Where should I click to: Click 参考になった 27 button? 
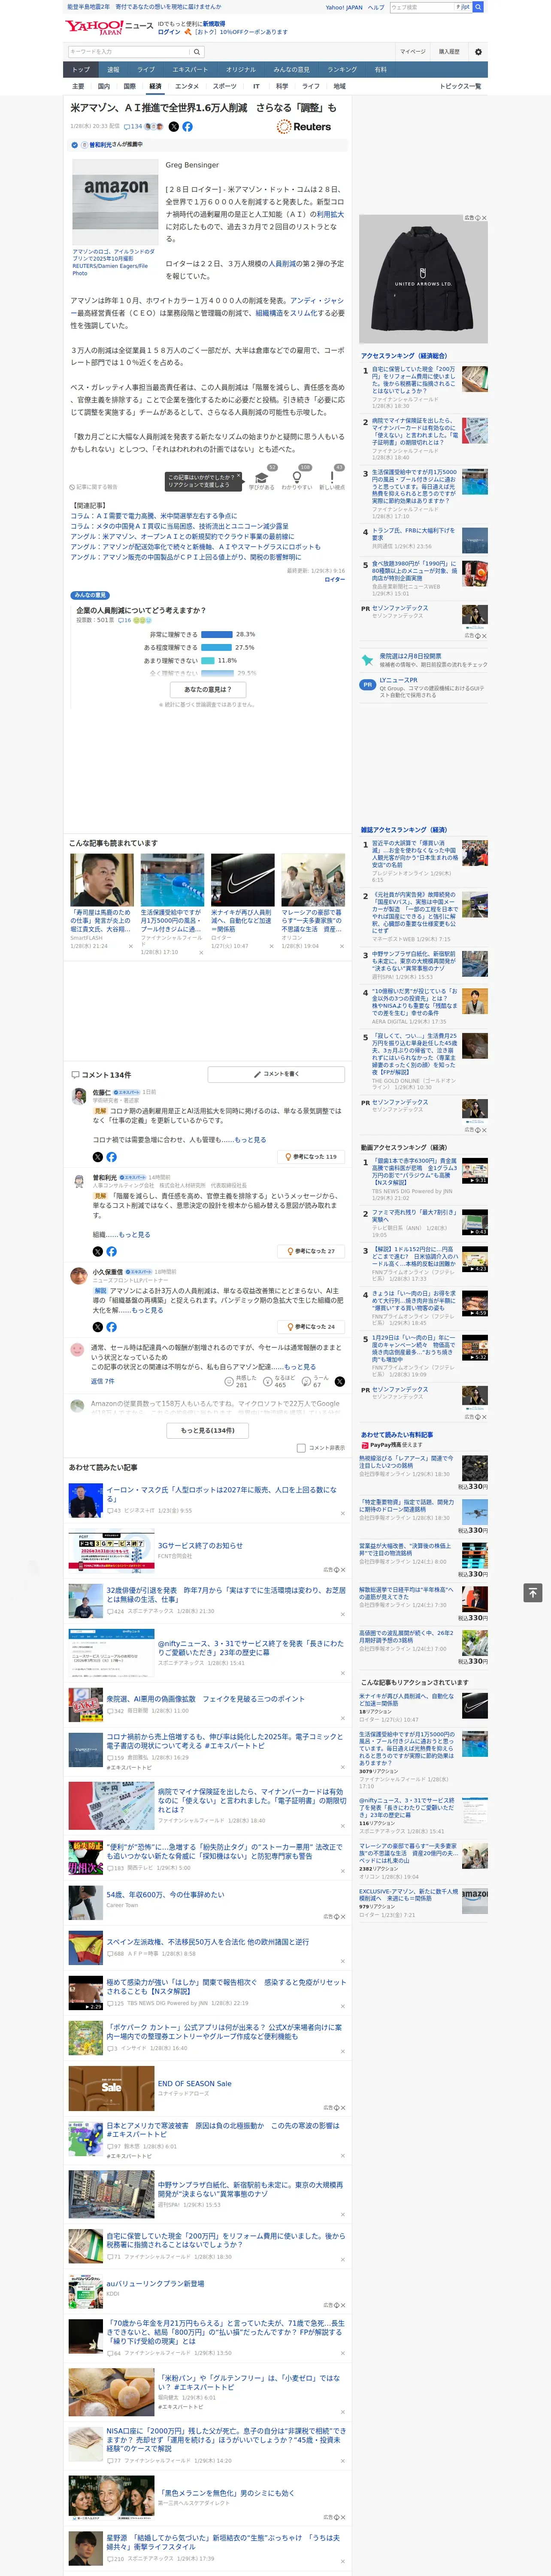coord(311,1251)
